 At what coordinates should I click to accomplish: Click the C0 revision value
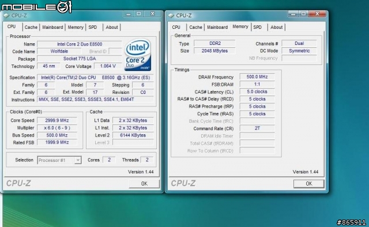tap(143, 92)
